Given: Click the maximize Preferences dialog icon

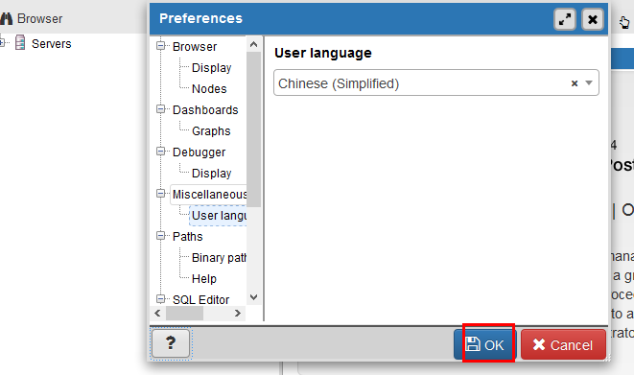Looking at the screenshot, I should pos(564,19).
